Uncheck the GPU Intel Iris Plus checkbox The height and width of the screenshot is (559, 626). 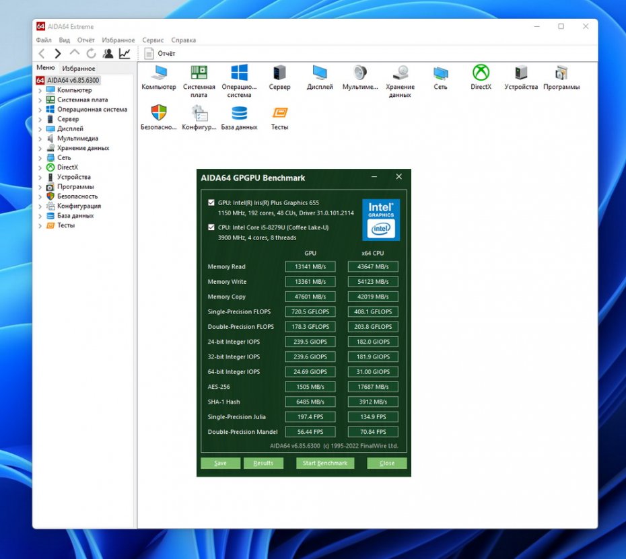(212, 202)
